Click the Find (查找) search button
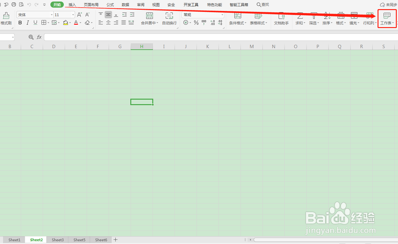Image resolution: width=398 pixels, height=244 pixels. point(263,5)
